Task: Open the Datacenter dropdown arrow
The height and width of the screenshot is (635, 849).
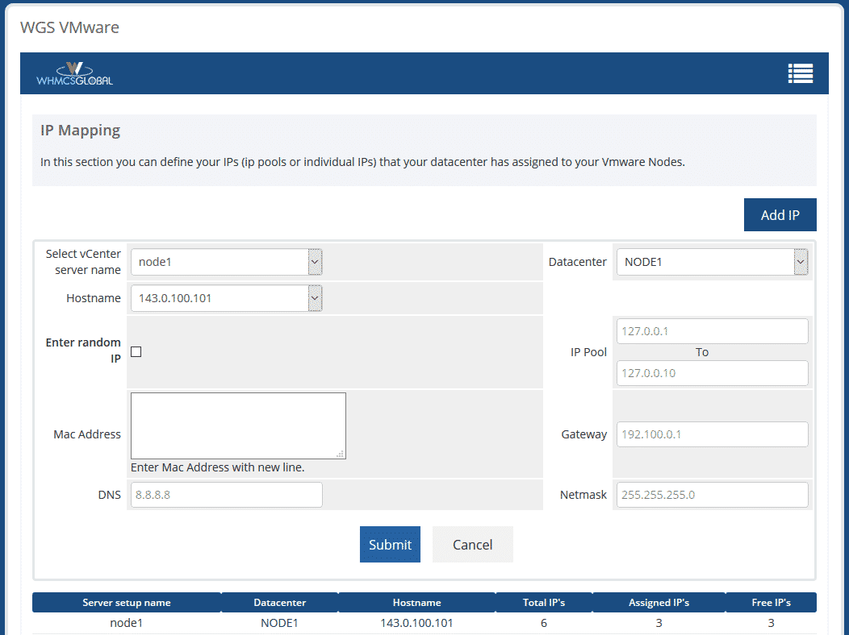Action: 800,261
